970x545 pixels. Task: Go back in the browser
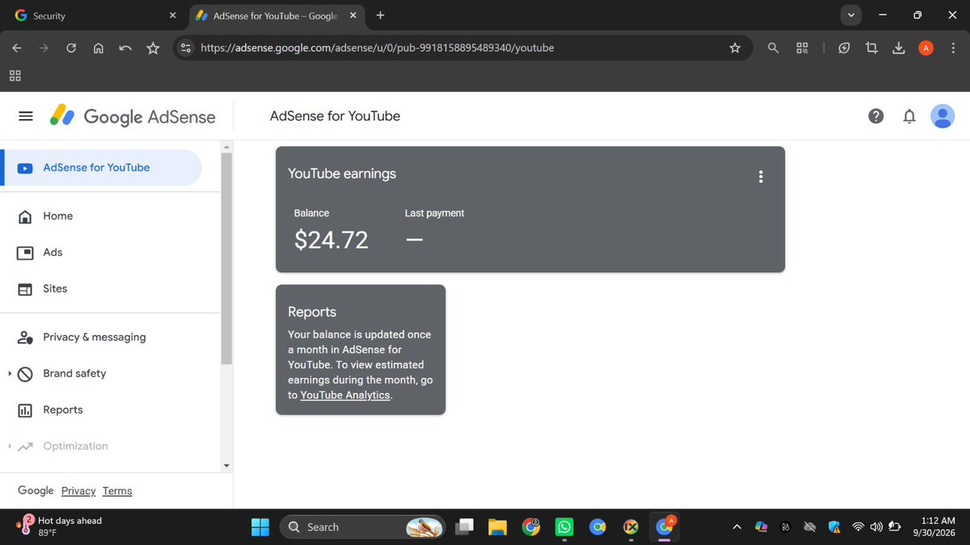(17, 48)
